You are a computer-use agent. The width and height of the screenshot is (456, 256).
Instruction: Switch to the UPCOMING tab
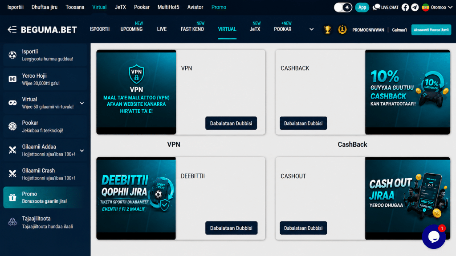click(131, 29)
